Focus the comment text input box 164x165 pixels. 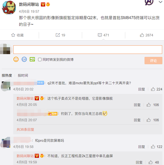(x=88, y=49)
